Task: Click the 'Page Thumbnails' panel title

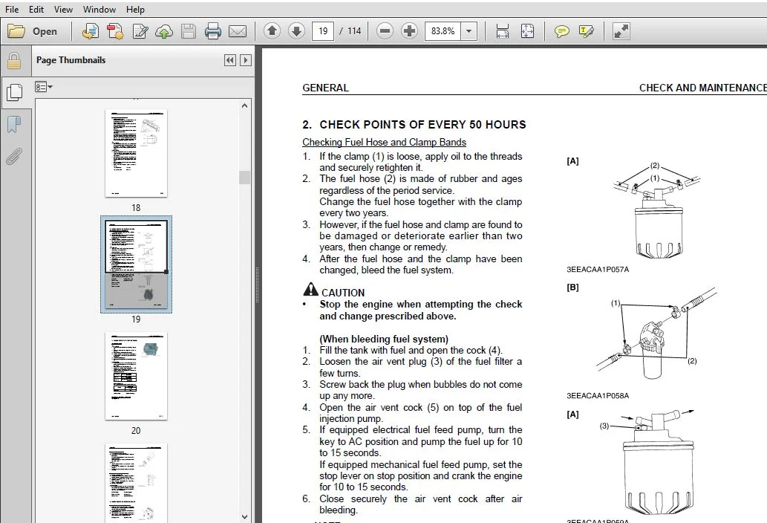Action: click(x=71, y=60)
